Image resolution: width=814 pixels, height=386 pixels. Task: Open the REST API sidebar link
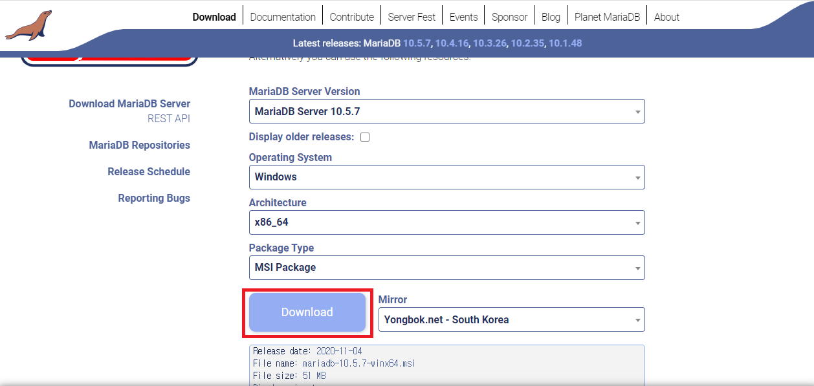point(169,118)
